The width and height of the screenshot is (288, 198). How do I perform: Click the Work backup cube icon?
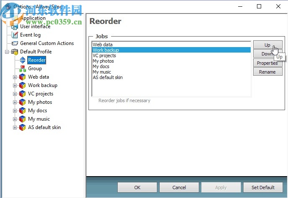pos(22,85)
